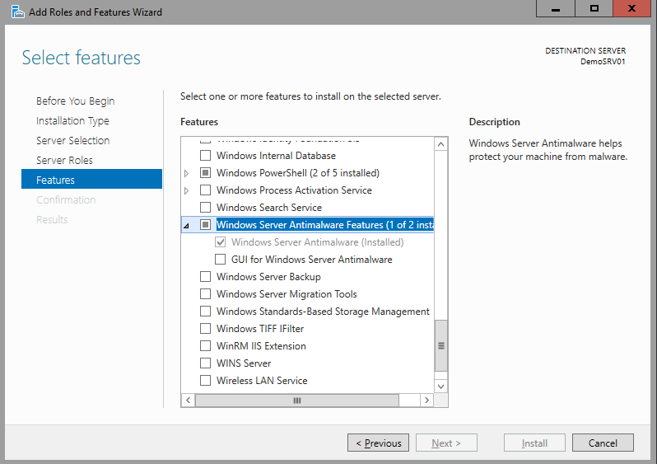The height and width of the screenshot is (464, 657).
Task: Click the horizontal scrollbar right arrow
Action: [x=427, y=401]
